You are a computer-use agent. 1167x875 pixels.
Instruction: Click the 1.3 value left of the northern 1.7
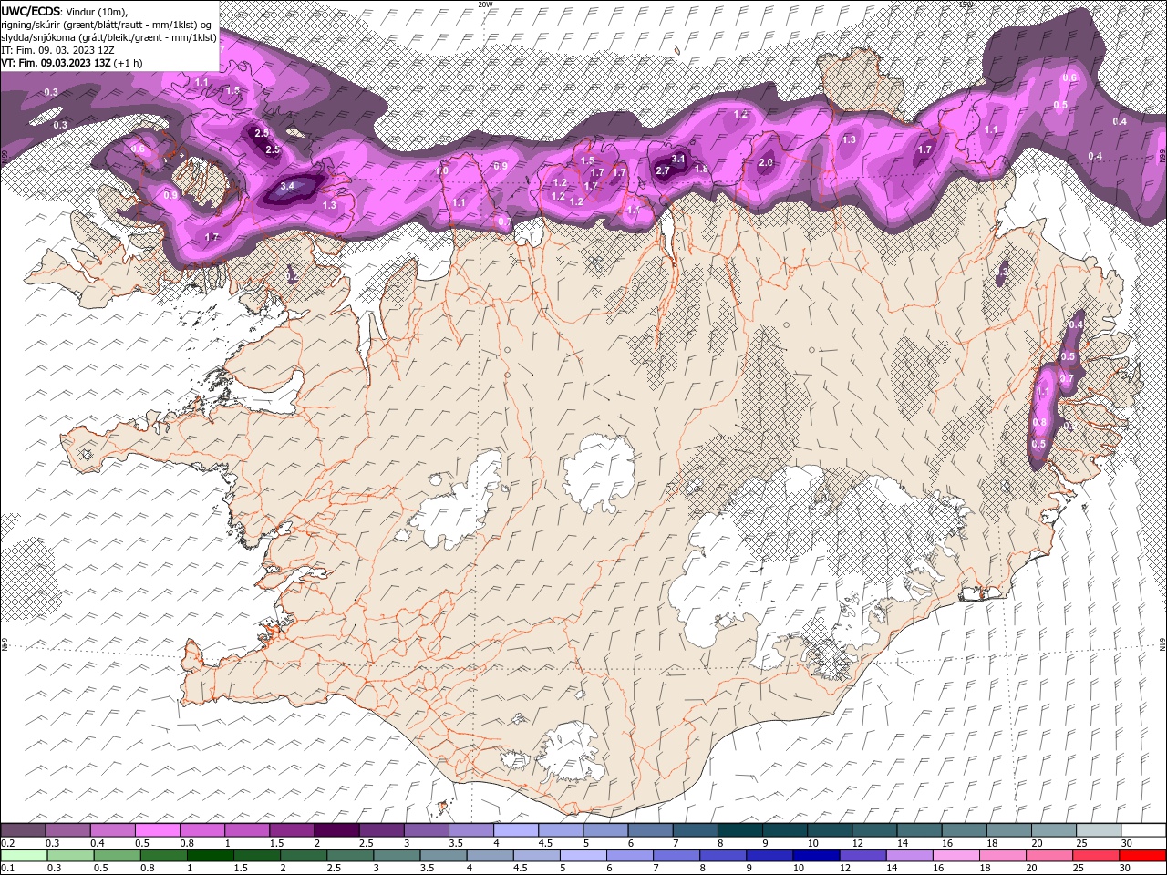point(850,139)
